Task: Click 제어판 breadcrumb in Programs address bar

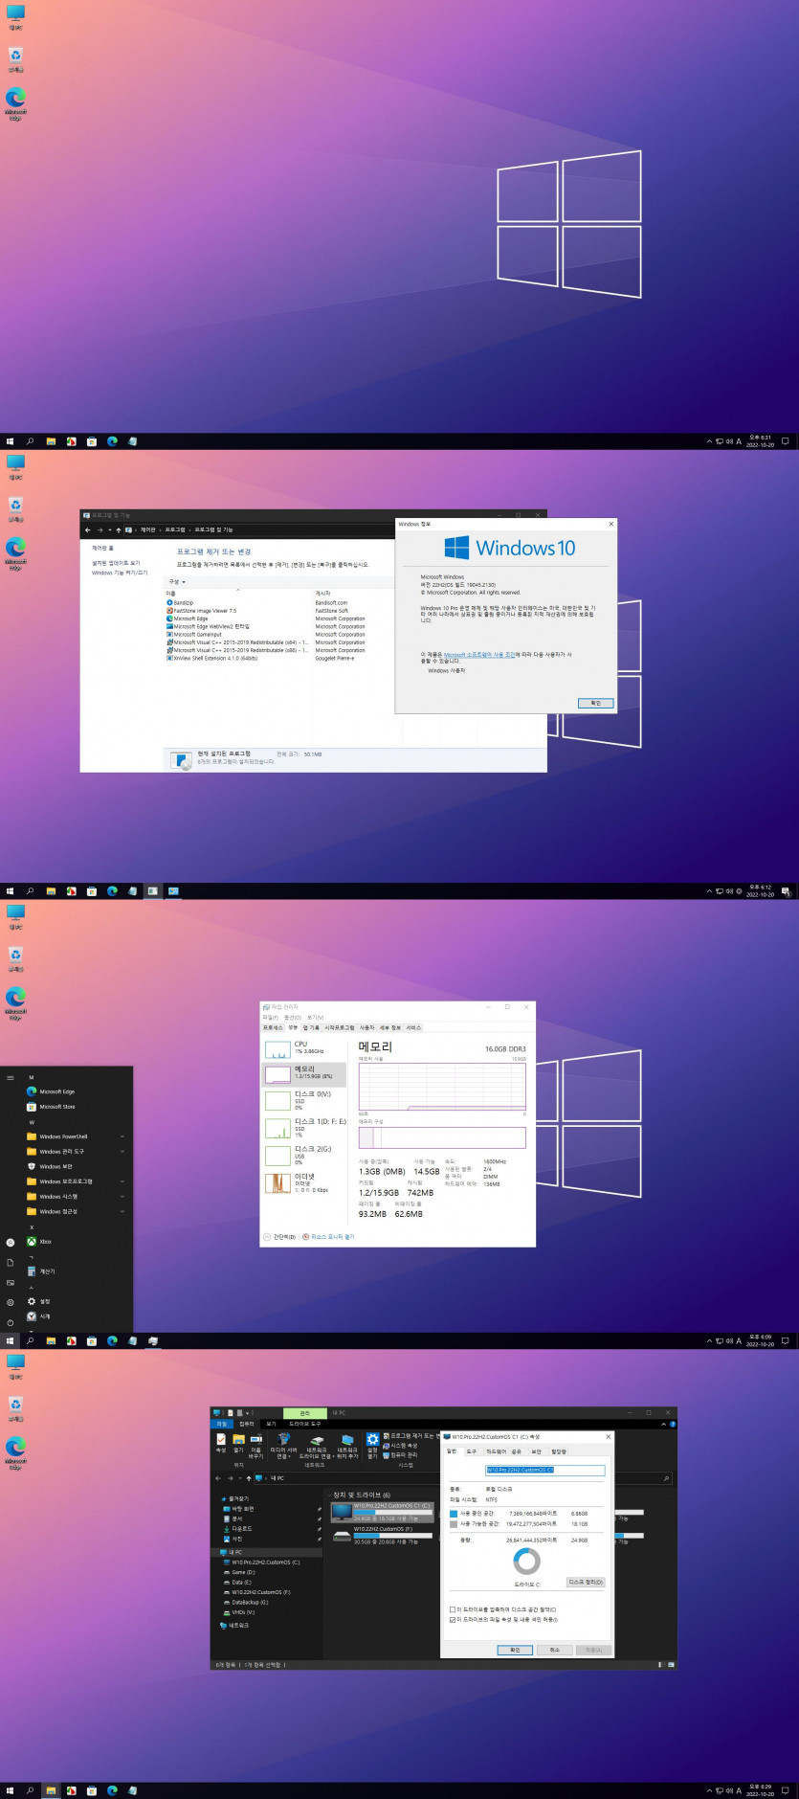Action: (147, 529)
